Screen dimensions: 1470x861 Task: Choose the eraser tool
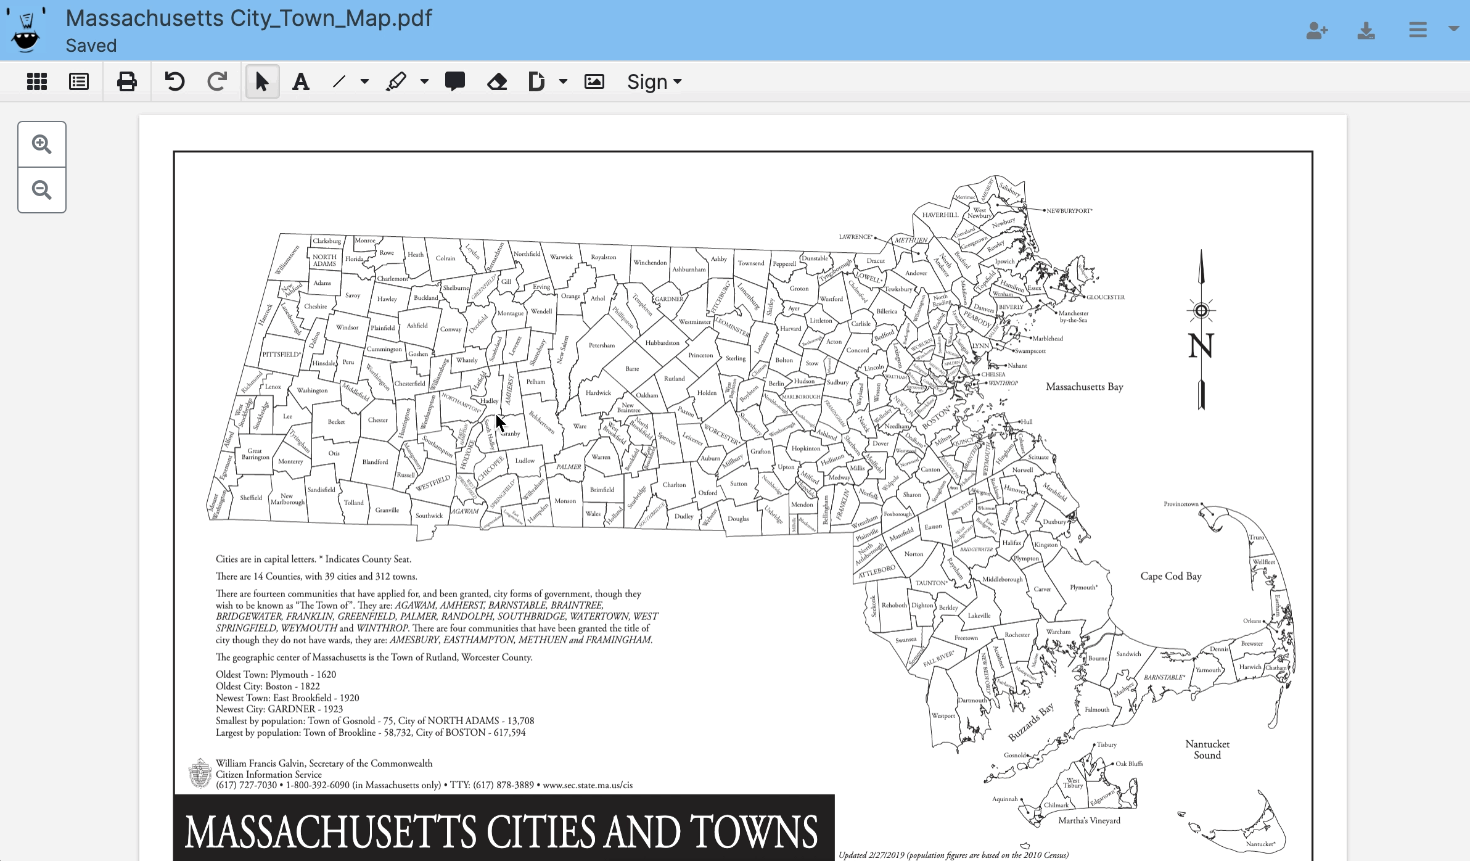(x=497, y=81)
